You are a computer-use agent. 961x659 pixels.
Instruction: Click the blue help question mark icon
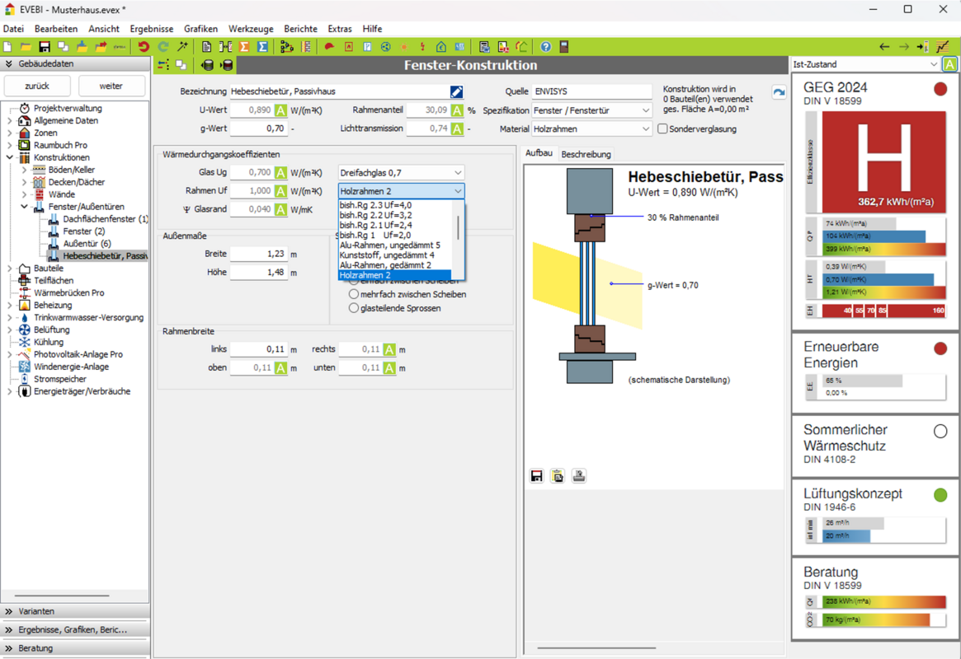(x=546, y=47)
